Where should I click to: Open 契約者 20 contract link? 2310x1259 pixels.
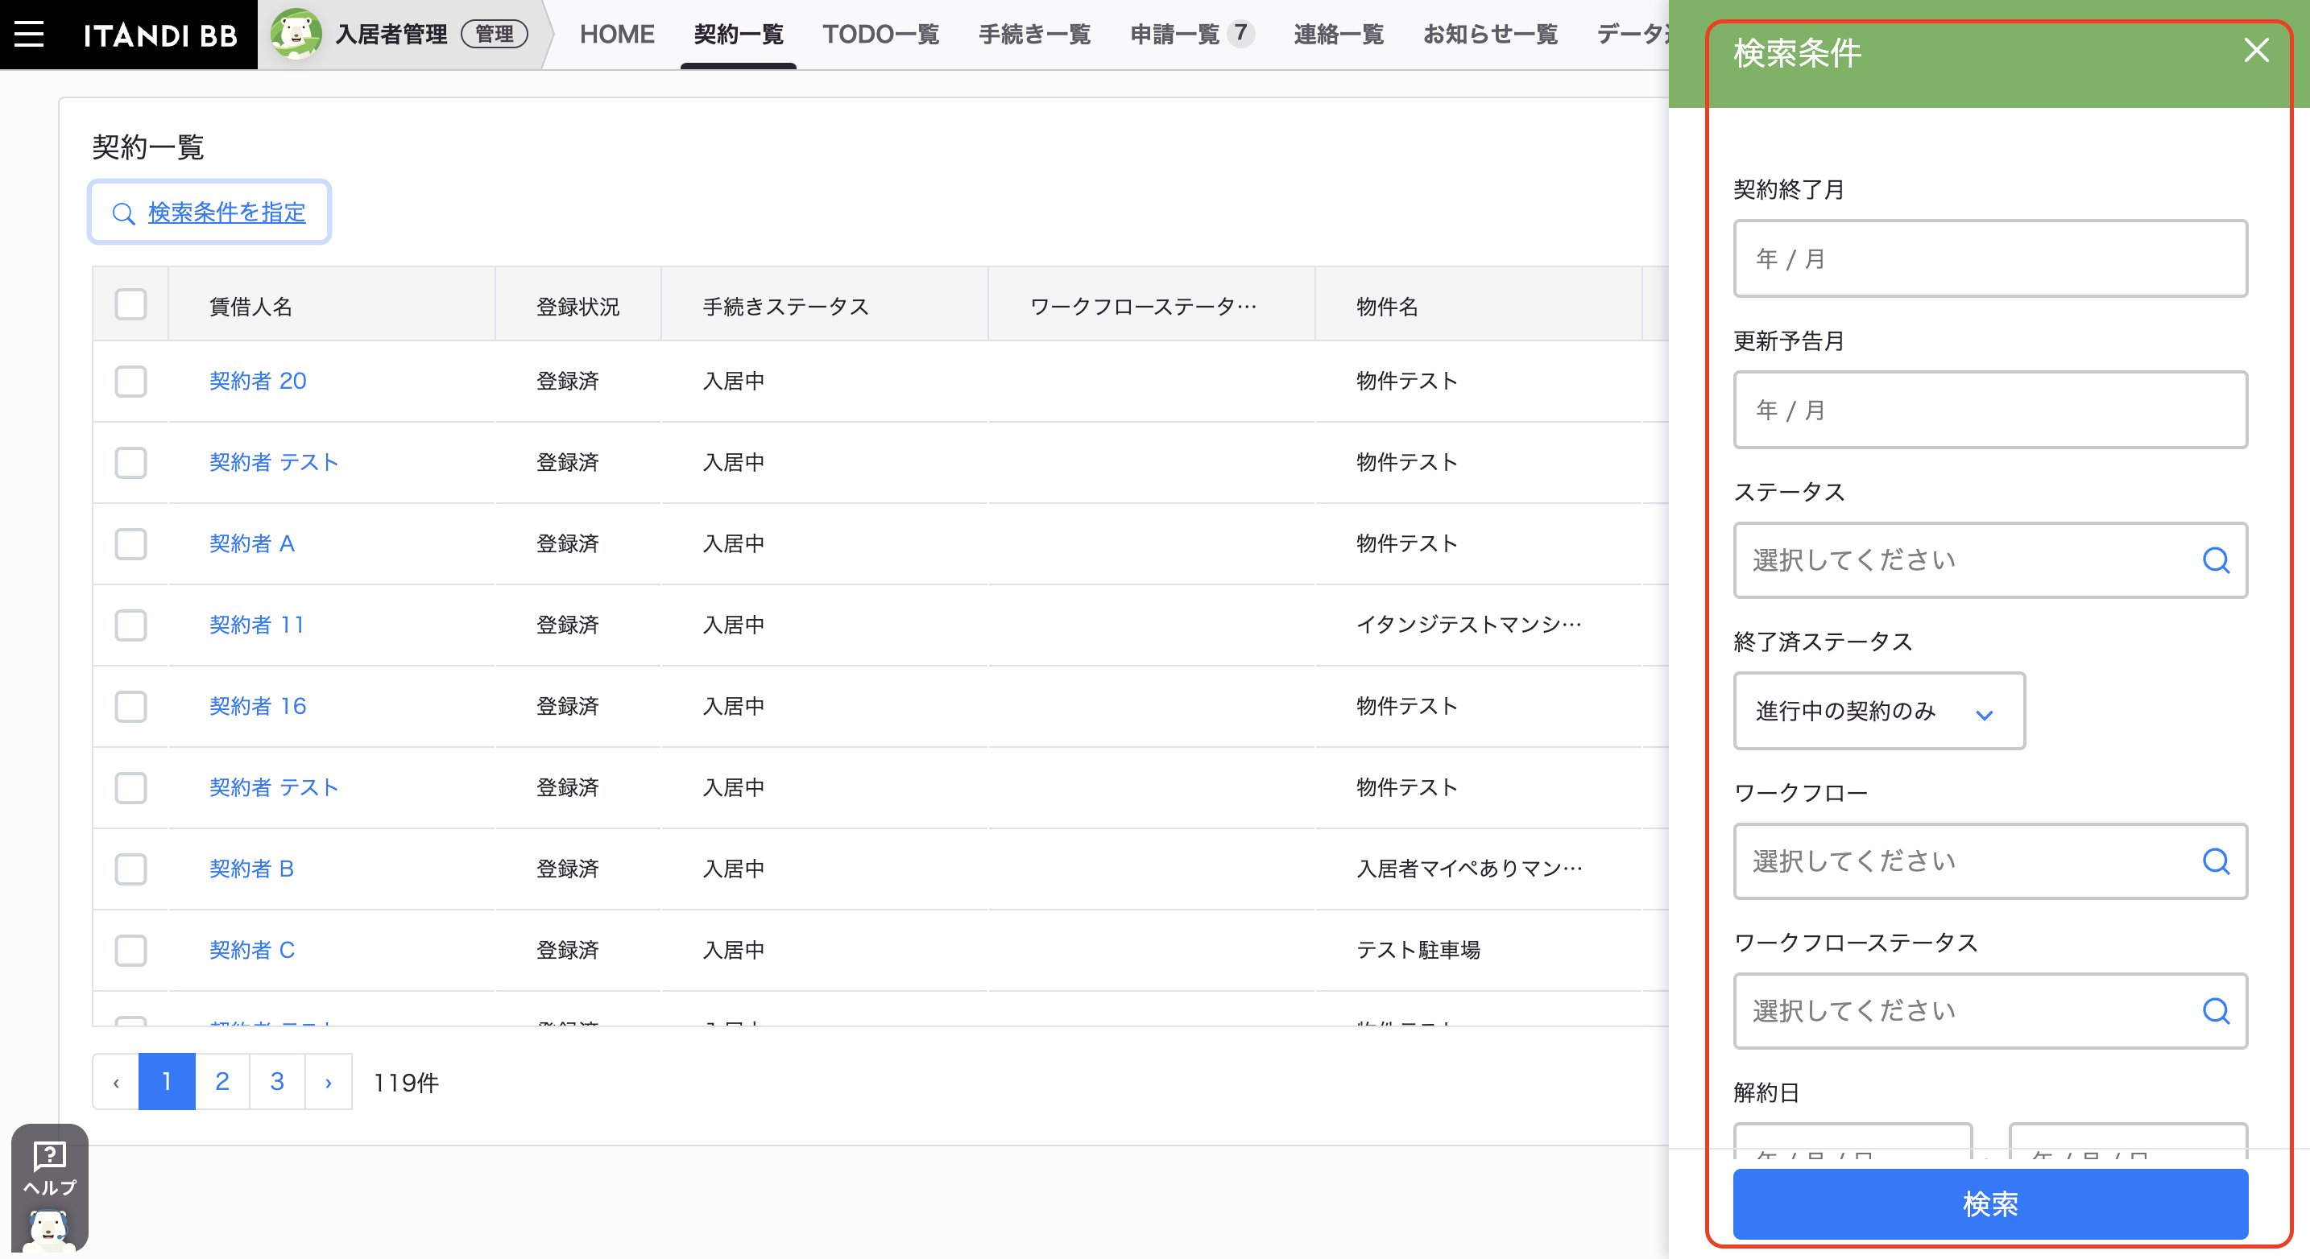pyautogui.click(x=258, y=381)
